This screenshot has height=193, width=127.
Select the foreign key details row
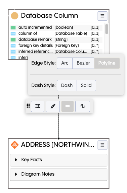point(56,46)
